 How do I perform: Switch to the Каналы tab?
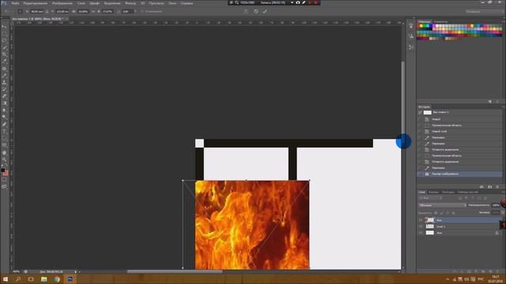pyautogui.click(x=434, y=192)
